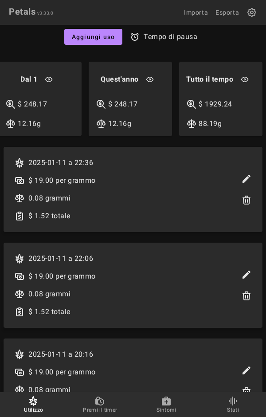Click the Importa link

click(x=196, y=12)
